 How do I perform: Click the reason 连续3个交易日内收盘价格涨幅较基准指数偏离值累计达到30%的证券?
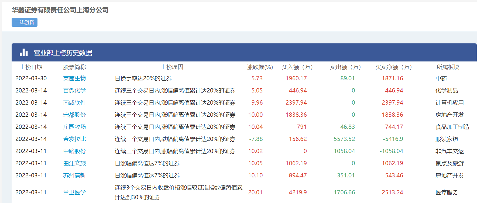point(179,192)
